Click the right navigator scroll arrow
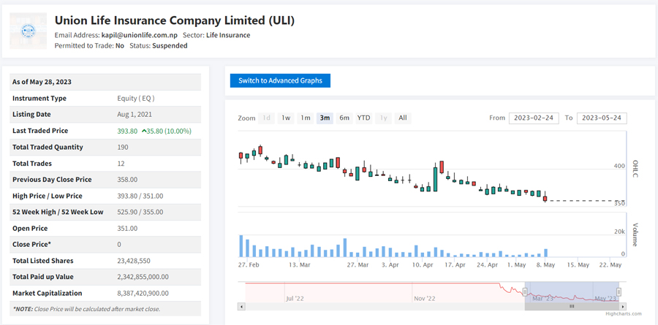The image size is (658, 325). [622, 307]
